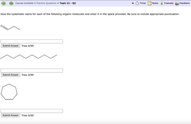191x124 pixels.
Task: Go to previous question with left green arrow
Action: coord(3,3)
